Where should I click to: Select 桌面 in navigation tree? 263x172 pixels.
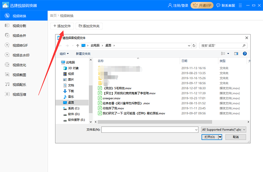pyautogui.click(x=72, y=103)
